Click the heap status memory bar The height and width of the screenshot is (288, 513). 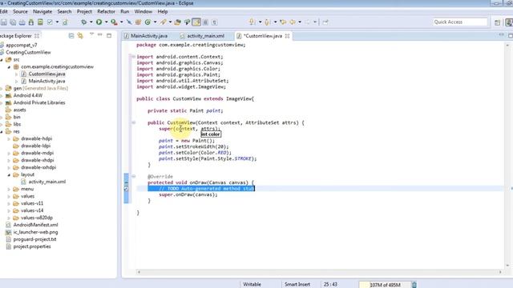(385, 285)
